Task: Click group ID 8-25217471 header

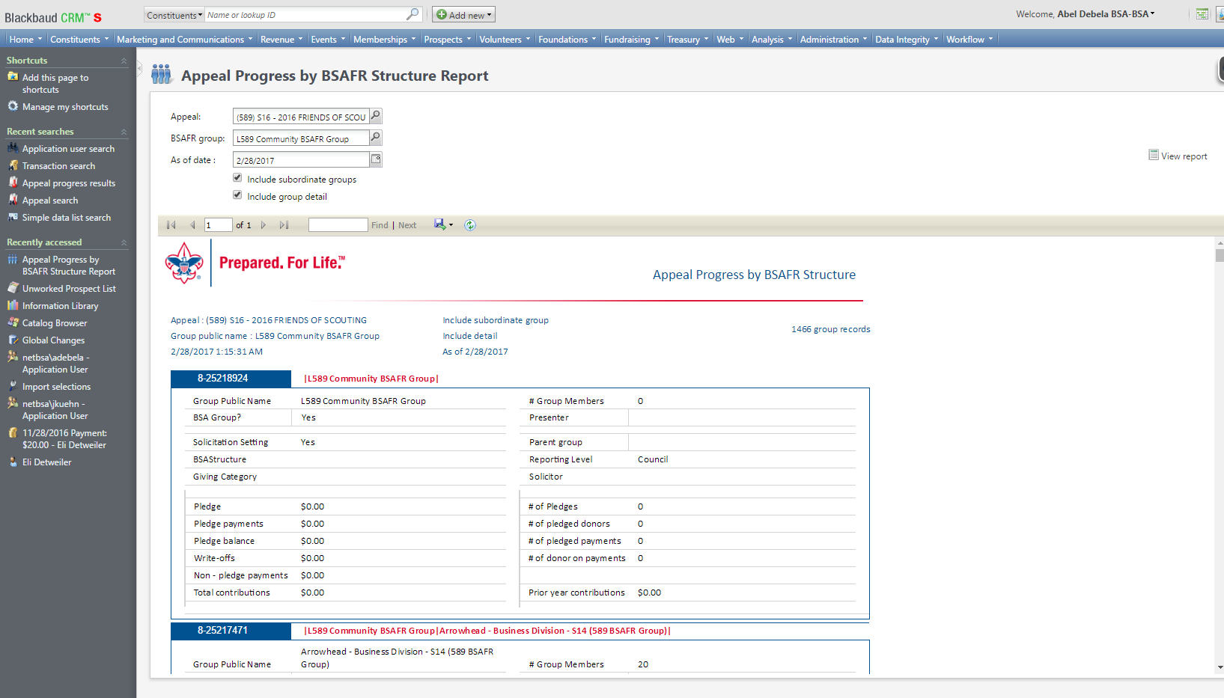Action: click(x=231, y=631)
